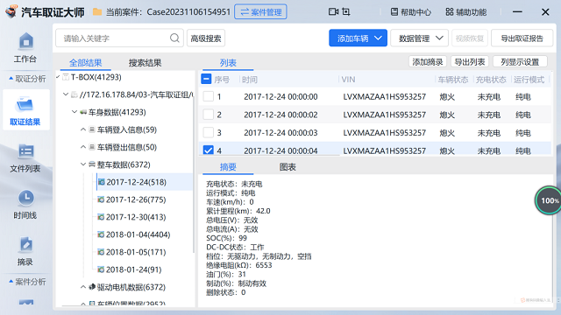Screen dimensions: 561x315
Task: Click the 高级搜索 button
Action: [206, 38]
